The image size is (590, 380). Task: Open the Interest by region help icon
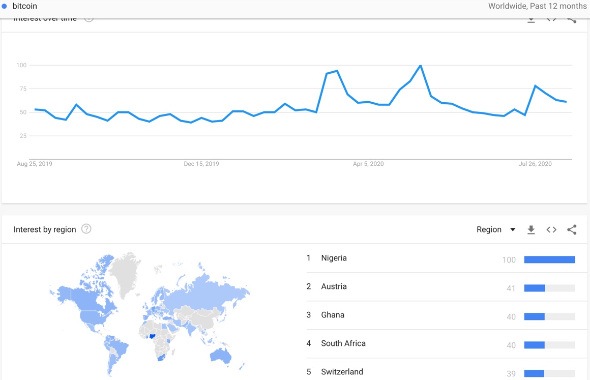pos(86,229)
